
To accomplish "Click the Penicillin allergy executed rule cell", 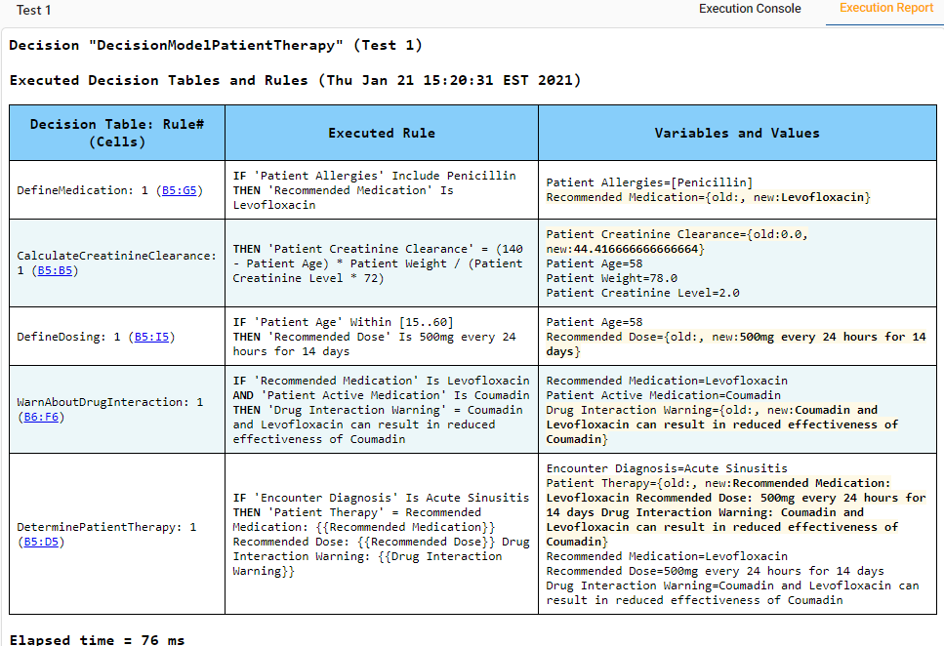I will (x=381, y=190).
